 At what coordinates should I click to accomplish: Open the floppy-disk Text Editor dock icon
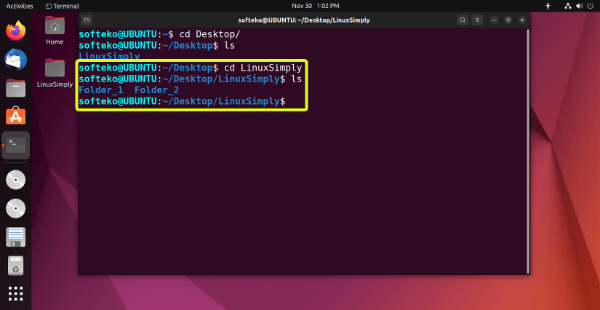pyautogui.click(x=16, y=237)
